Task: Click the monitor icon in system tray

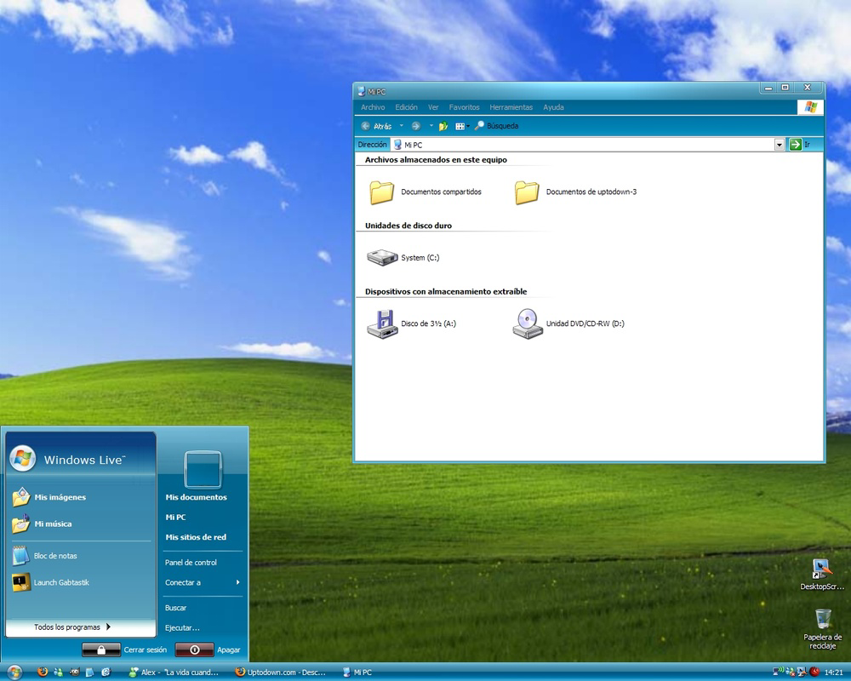Action: [x=802, y=672]
